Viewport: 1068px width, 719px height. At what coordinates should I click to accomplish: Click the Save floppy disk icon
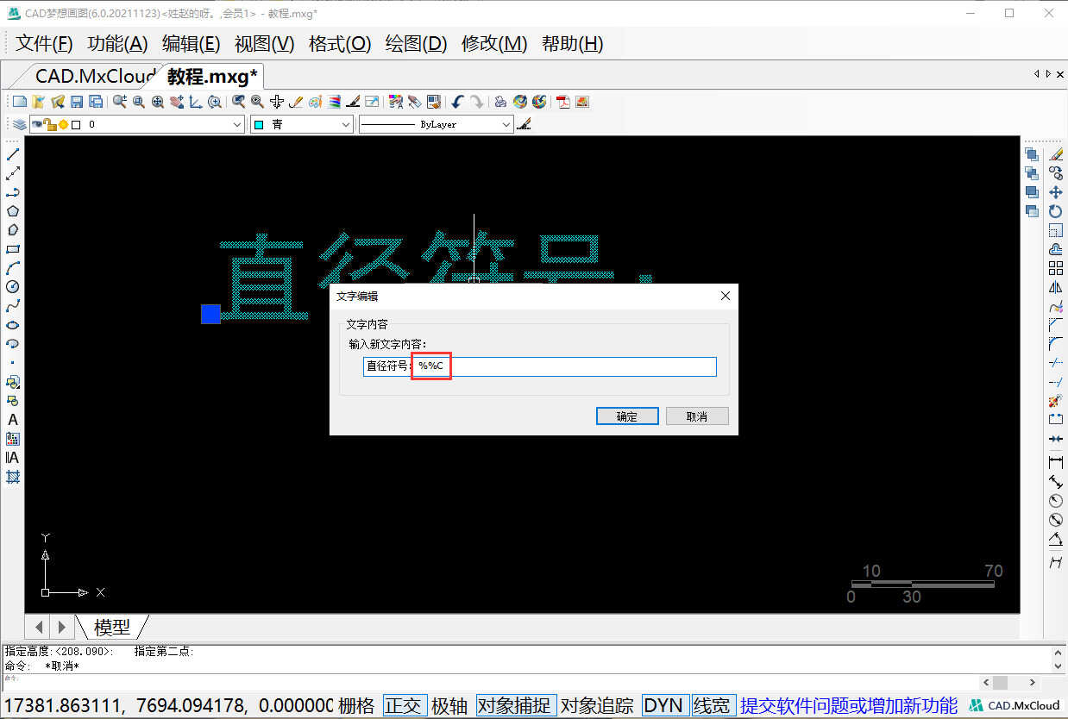77,102
